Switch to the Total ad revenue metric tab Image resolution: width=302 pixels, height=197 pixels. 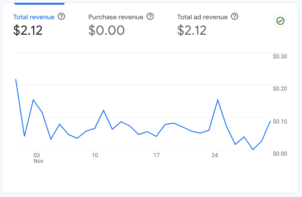point(202,17)
